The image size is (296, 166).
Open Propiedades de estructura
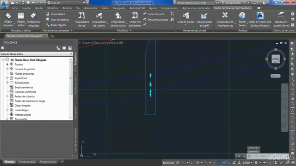pyautogui.click(x=118, y=19)
